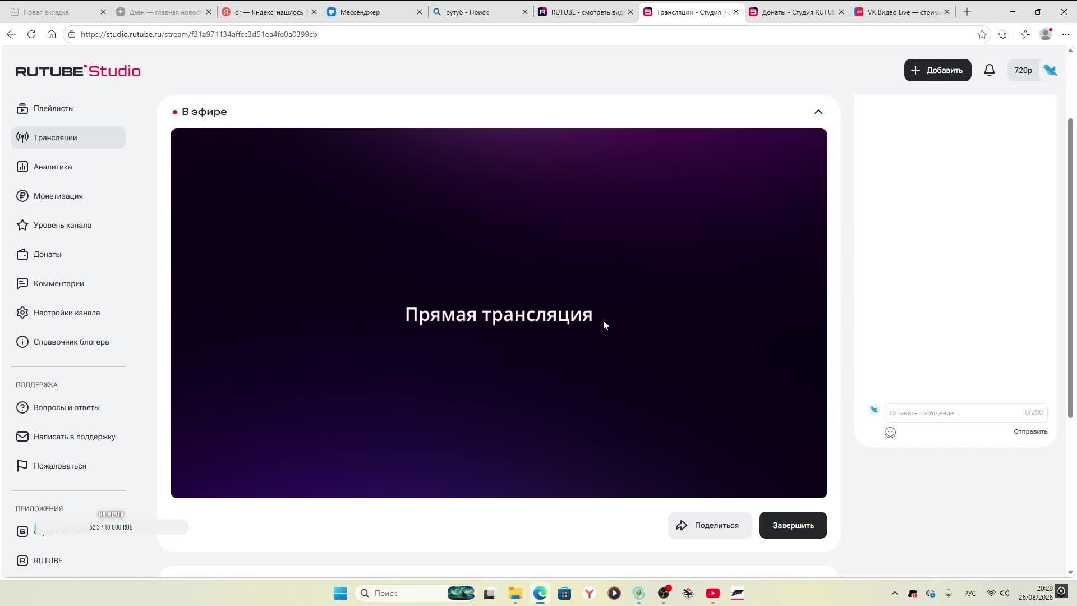Image resolution: width=1077 pixels, height=606 pixels.
Task: Open a new browser tab with plus
Action: pos(967,12)
